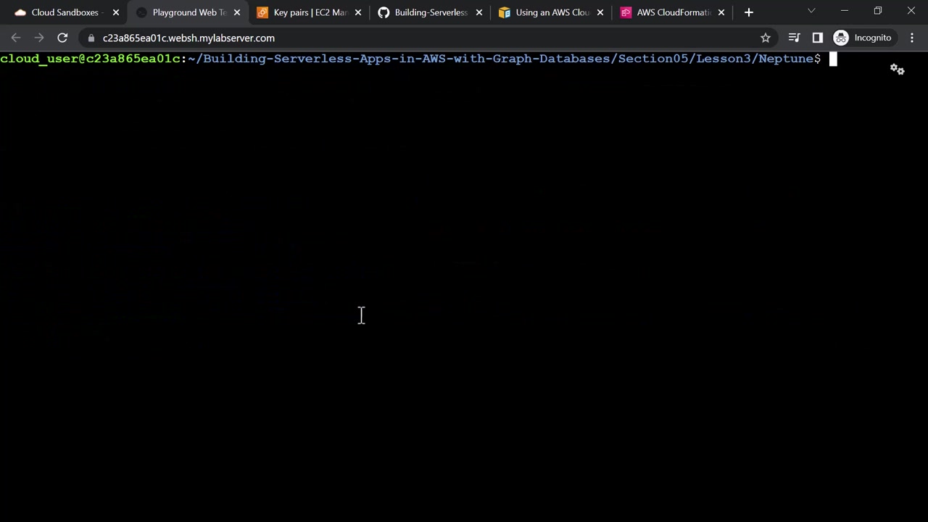Viewport: 928px width, 522px height.
Task: Open the Incognito profile button
Action: (x=863, y=38)
